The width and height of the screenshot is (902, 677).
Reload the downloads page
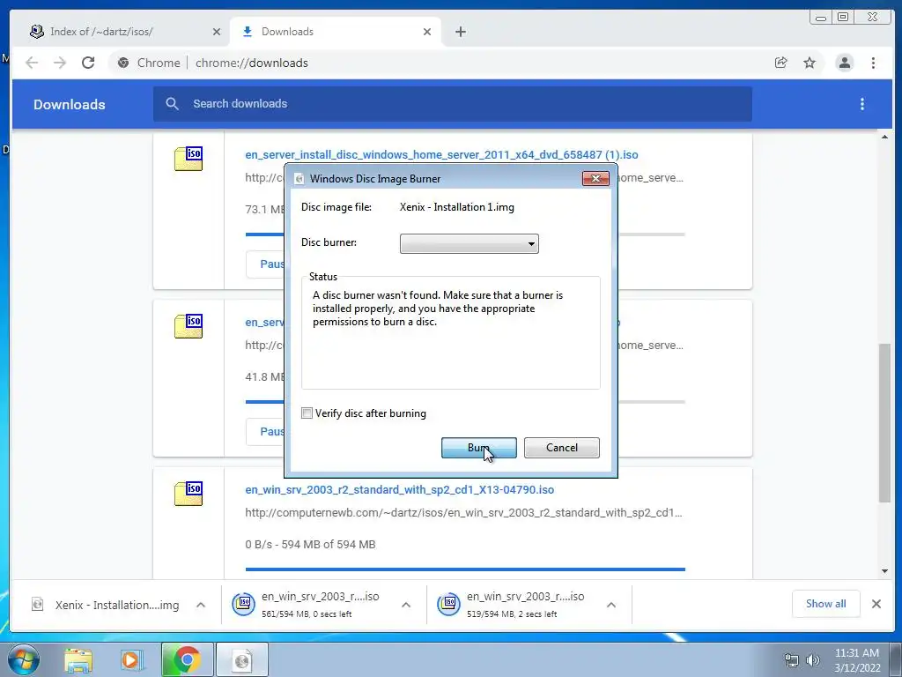click(88, 63)
